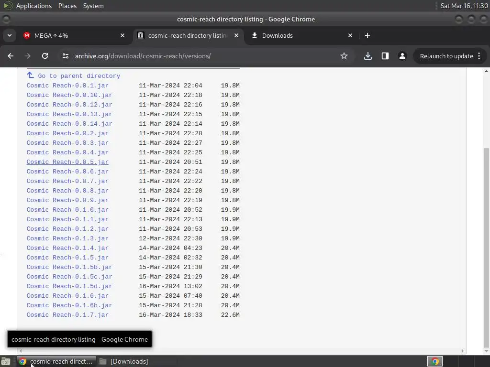Download Cosmic Reach-0.1.5b.jar
Image resolution: width=490 pixels, height=367 pixels.
tap(69, 267)
